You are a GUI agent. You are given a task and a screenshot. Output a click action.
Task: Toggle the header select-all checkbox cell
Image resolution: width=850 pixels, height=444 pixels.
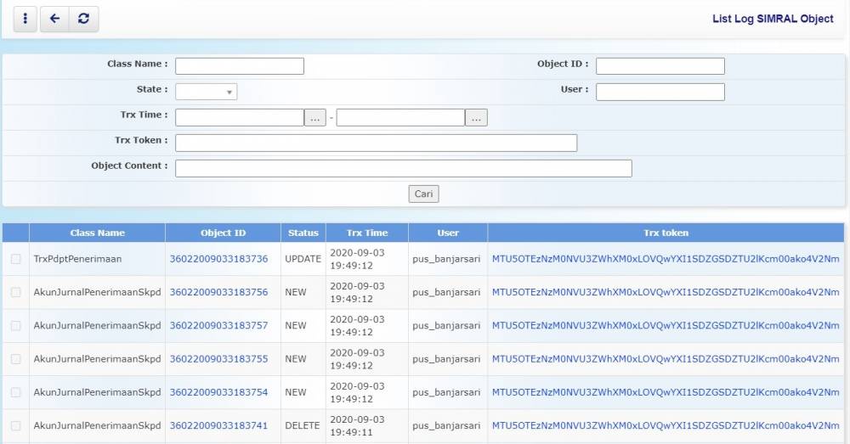tap(16, 233)
